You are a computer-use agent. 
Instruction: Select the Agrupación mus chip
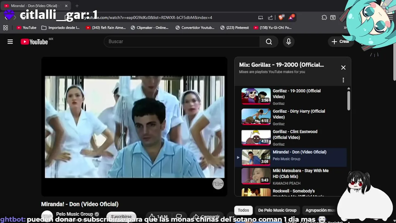pyautogui.click(x=320, y=210)
